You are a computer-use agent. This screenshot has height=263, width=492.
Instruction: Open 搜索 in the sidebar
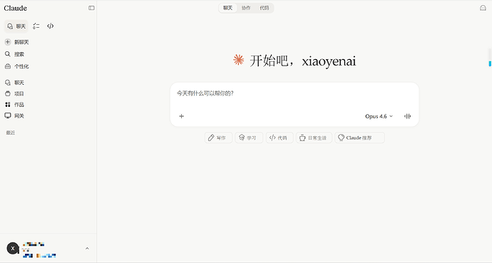click(x=15, y=54)
